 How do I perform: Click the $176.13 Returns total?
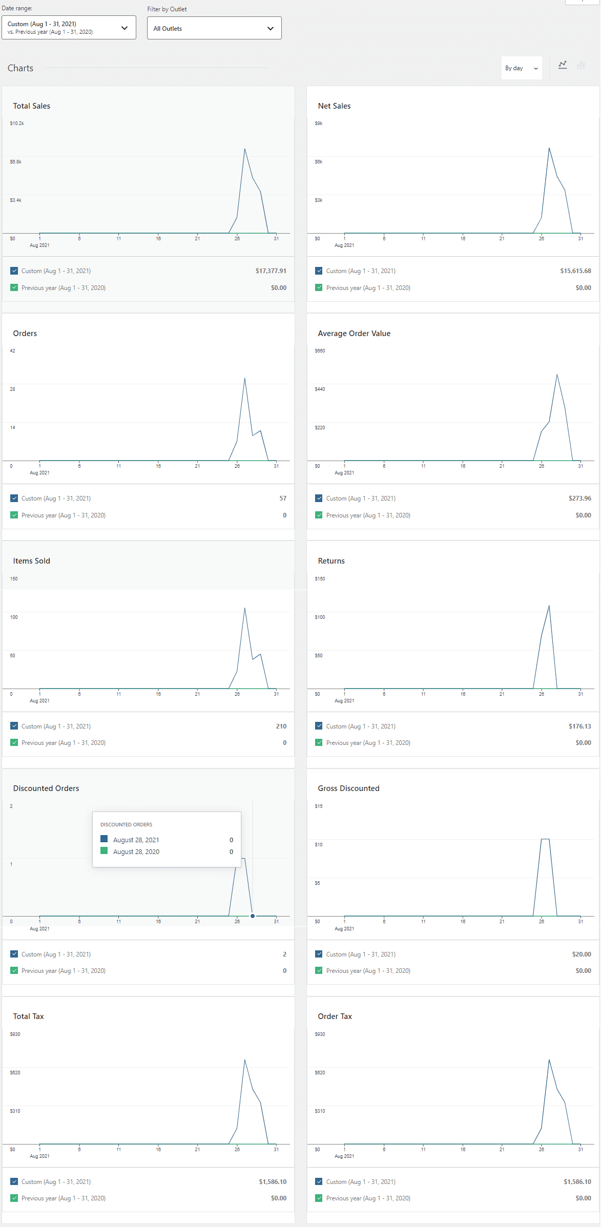(580, 726)
